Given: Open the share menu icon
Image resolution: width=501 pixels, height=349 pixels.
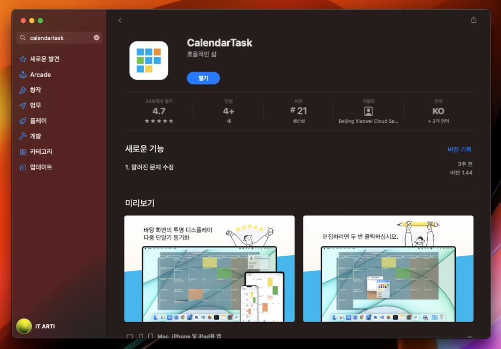Looking at the screenshot, I should point(474,20).
